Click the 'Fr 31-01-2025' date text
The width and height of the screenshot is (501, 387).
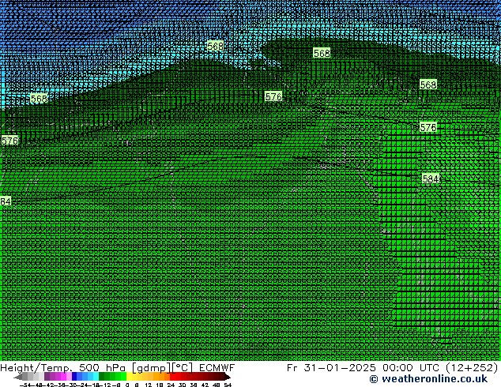pos(331,368)
